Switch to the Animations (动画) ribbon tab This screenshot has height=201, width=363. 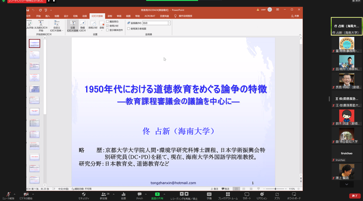tap(85, 16)
